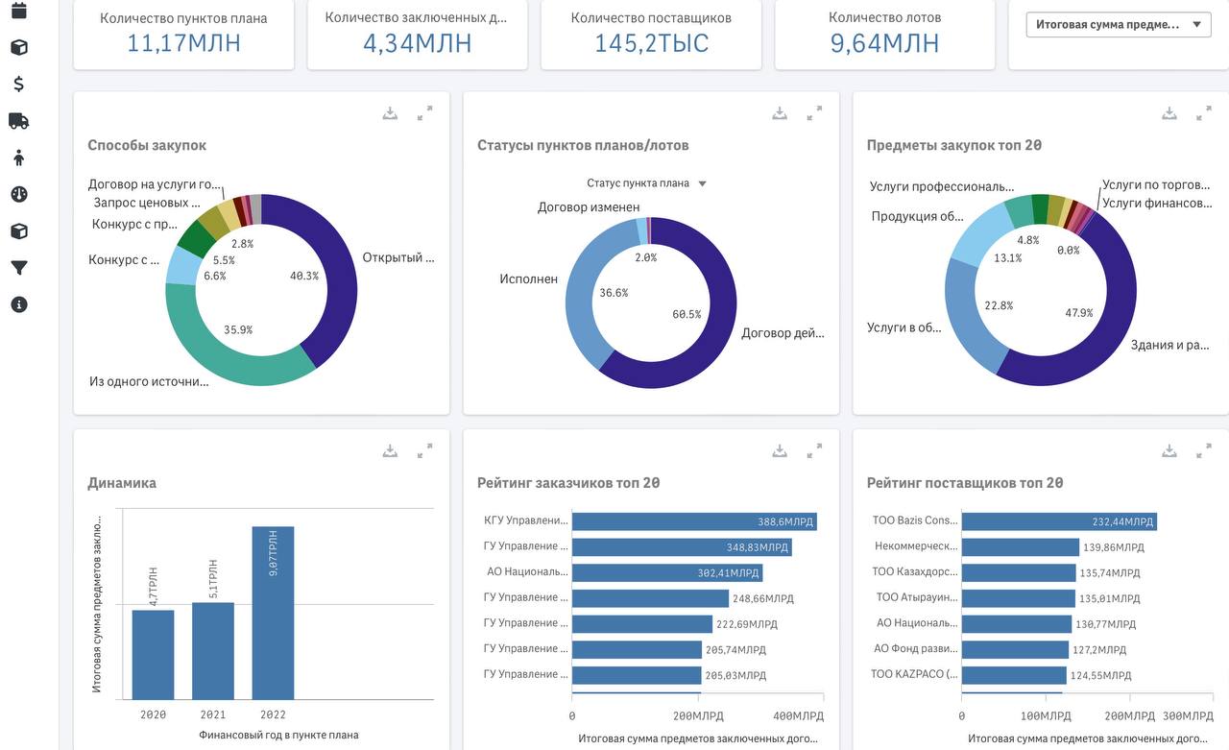
Task: Expand the Предметы закупок топ 20 chart
Action: click(x=1204, y=113)
